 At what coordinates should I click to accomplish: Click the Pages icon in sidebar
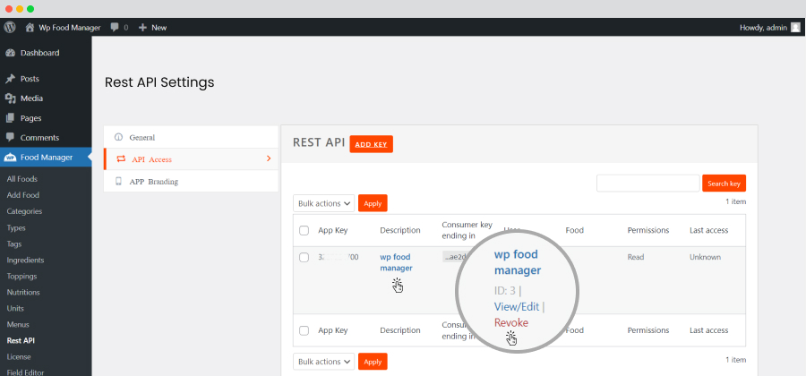point(10,118)
